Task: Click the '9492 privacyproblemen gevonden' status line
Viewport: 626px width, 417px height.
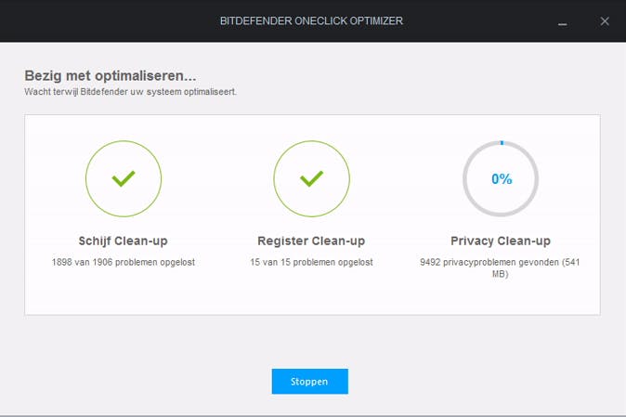Action: point(501,263)
